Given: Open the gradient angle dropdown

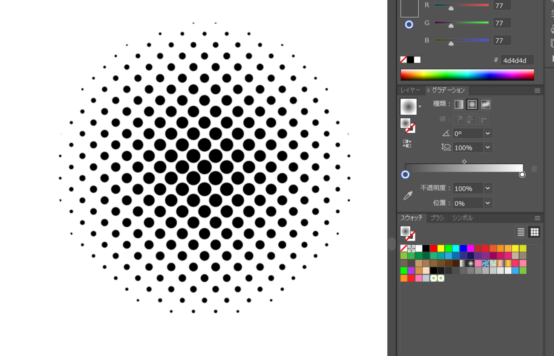Looking at the screenshot, I should 488,133.
